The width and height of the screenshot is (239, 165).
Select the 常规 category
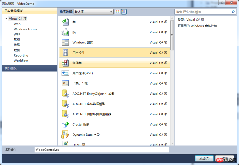(x=17, y=39)
